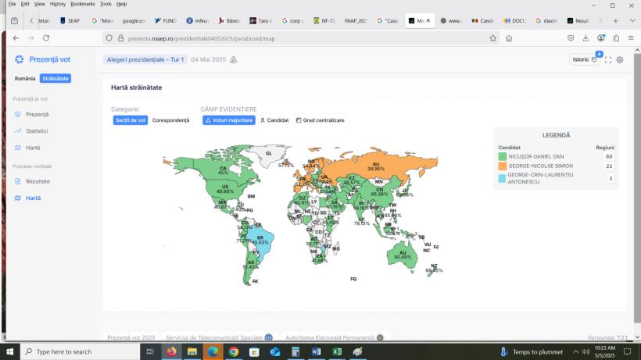Open the Firefox application hamburger menu
Image resolution: width=641 pixels, height=360 pixels.
pos(631,38)
